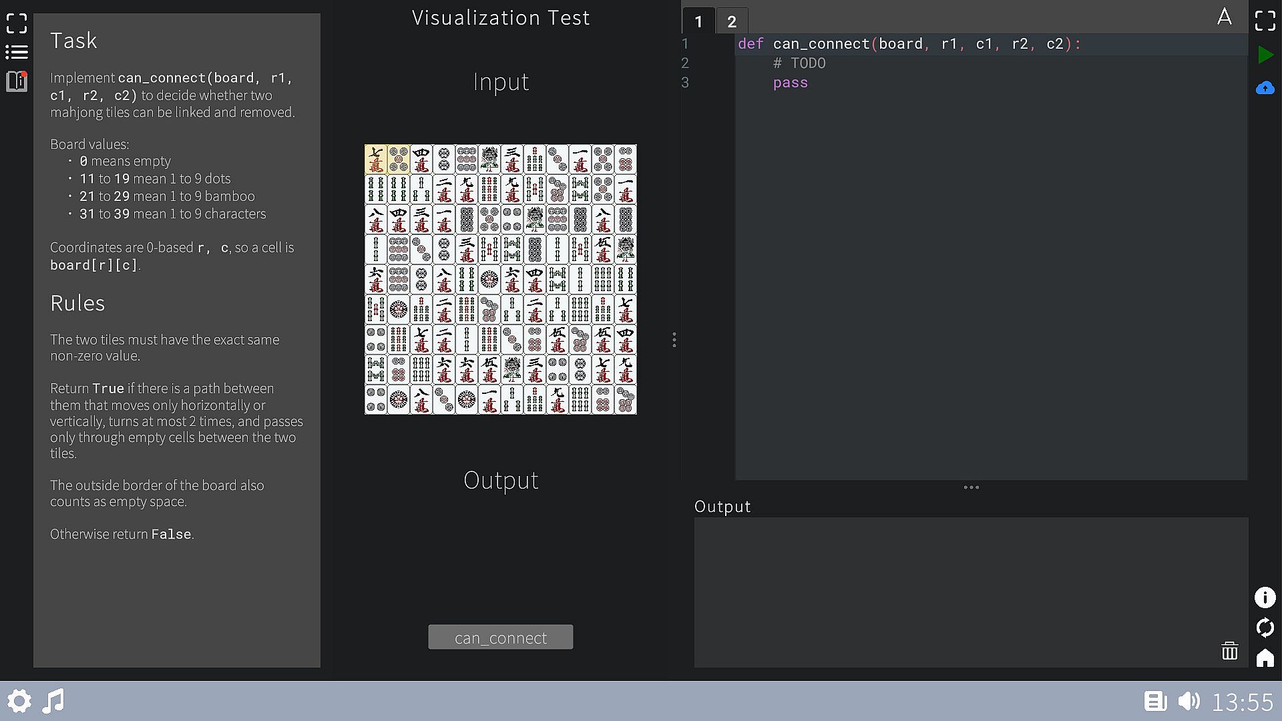This screenshot has width=1282, height=721.
Task: Switch to code tab 2
Action: [x=732, y=21]
